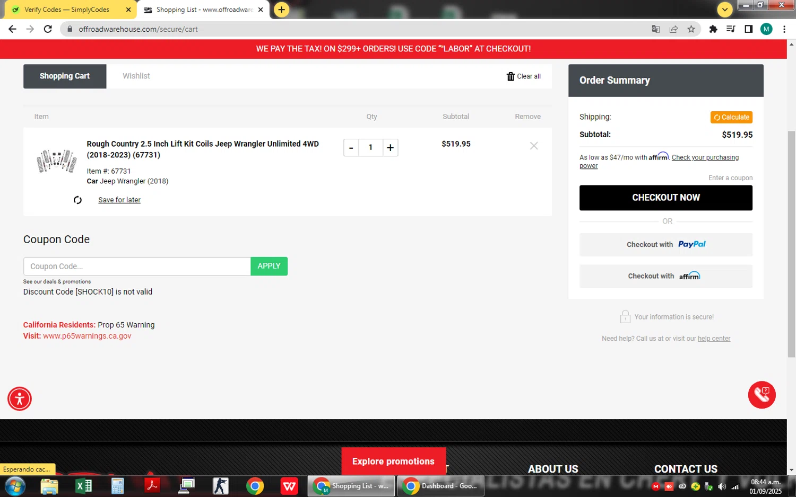Open WPS Office taskbar icon
Viewport: 796px width, 497px height.
click(x=289, y=486)
